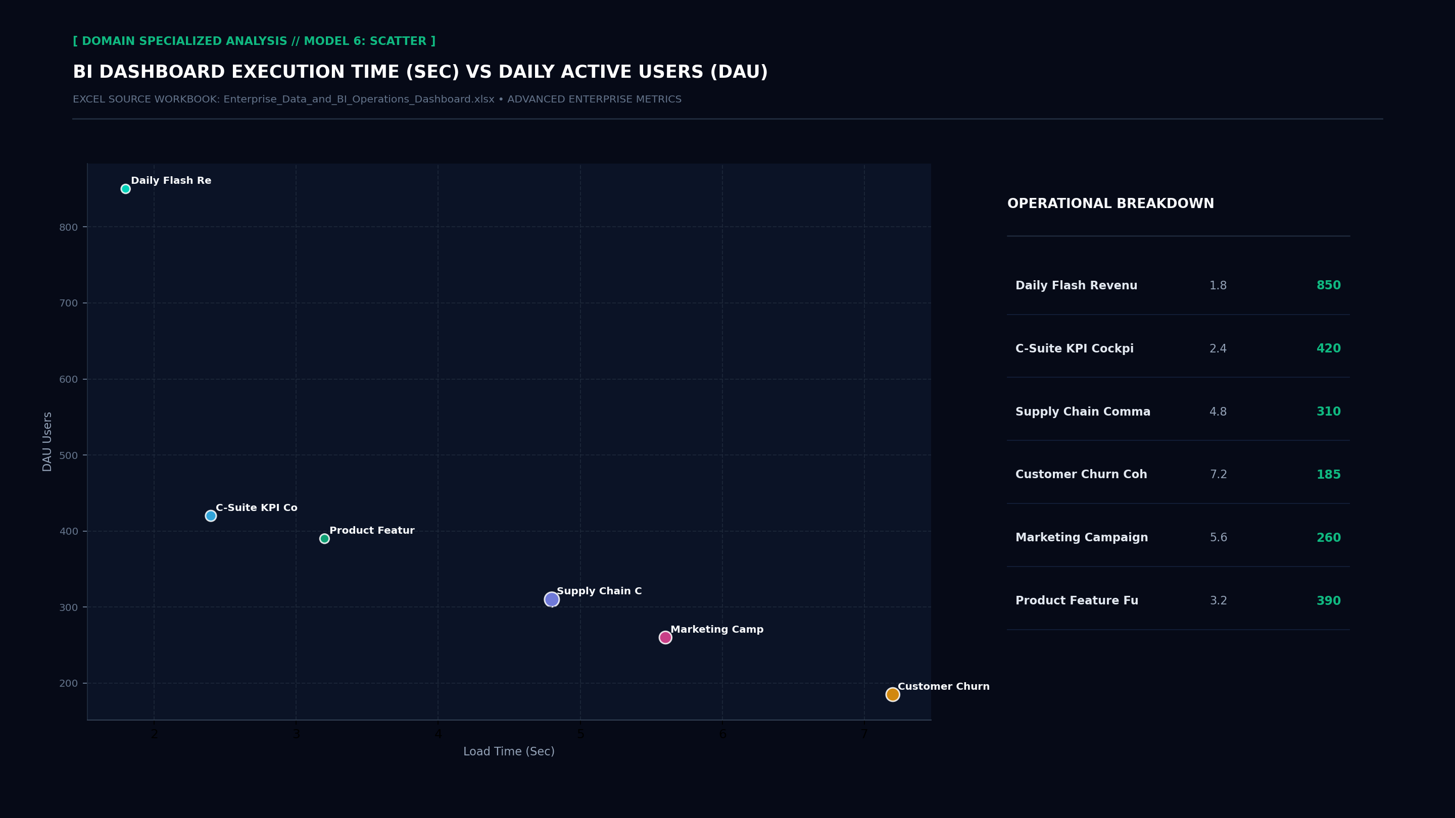Click the 'Marketing Camp' point annotation

(x=717, y=630)
